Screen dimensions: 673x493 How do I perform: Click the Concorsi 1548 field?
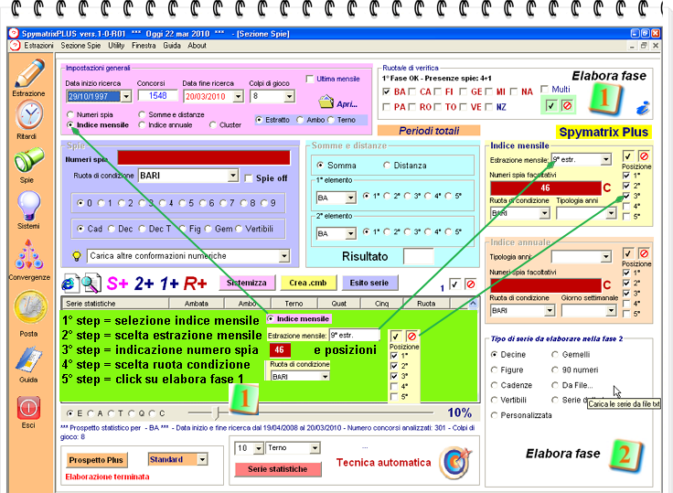[x=157, y=96]
